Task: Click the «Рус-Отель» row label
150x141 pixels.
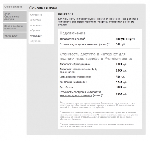Action: pyautogui.click(x=66, y=87)
